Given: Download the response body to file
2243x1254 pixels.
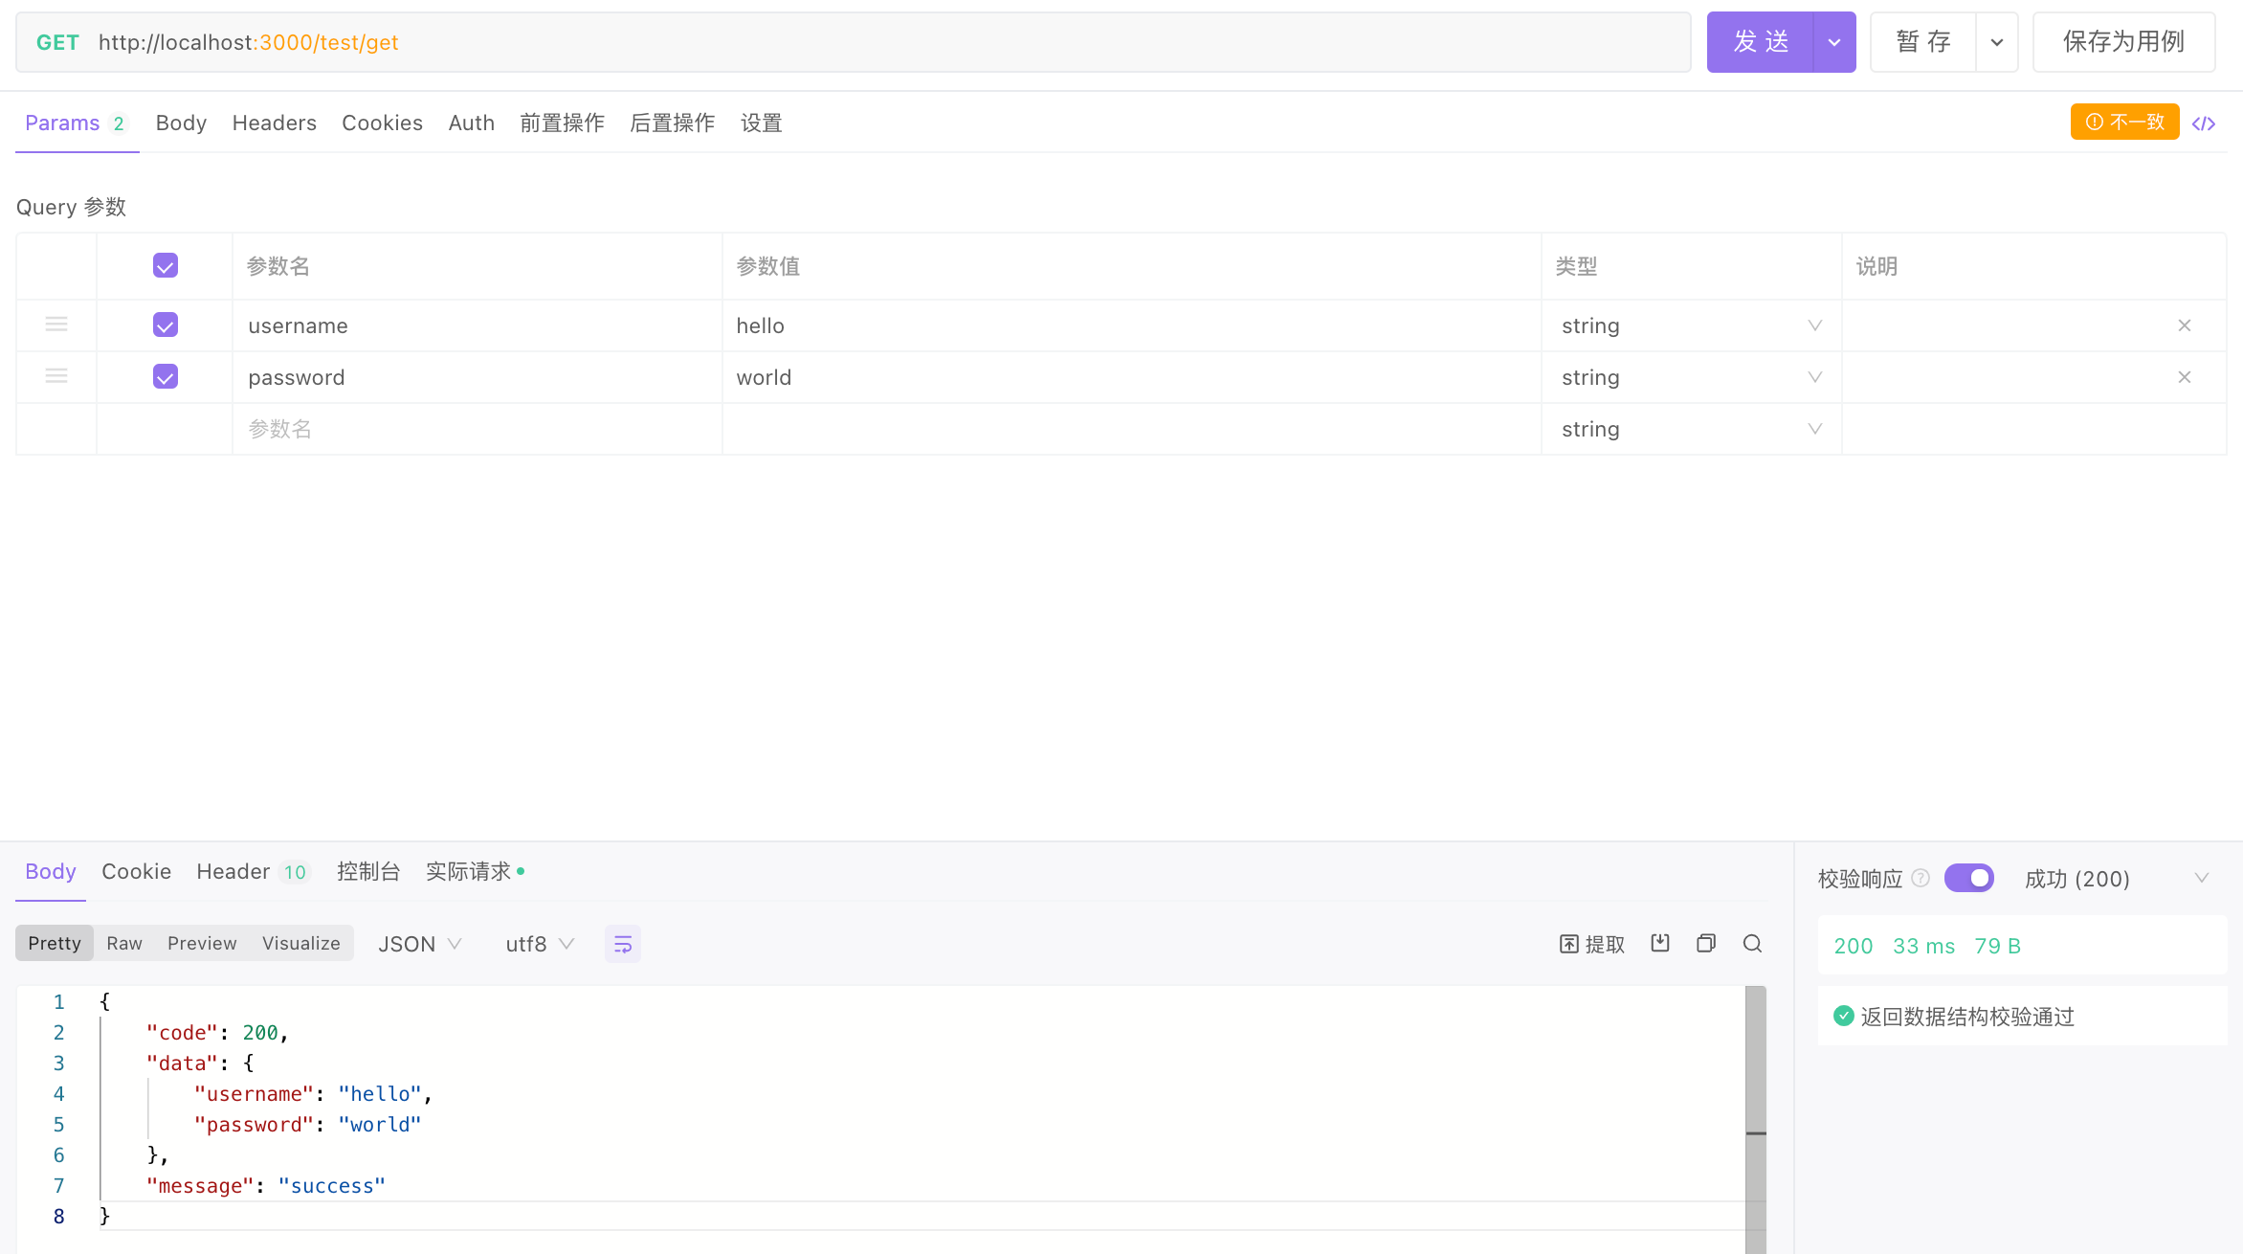Looking at the screenshot, I should coord(1660,944).
